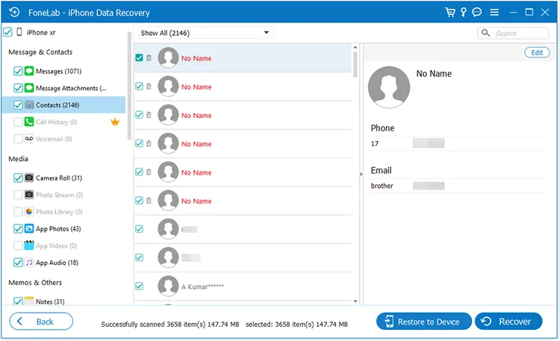This screenshot has height=341, width=560.
Task: Click the key register icon
Action: [x=463, y=13]
